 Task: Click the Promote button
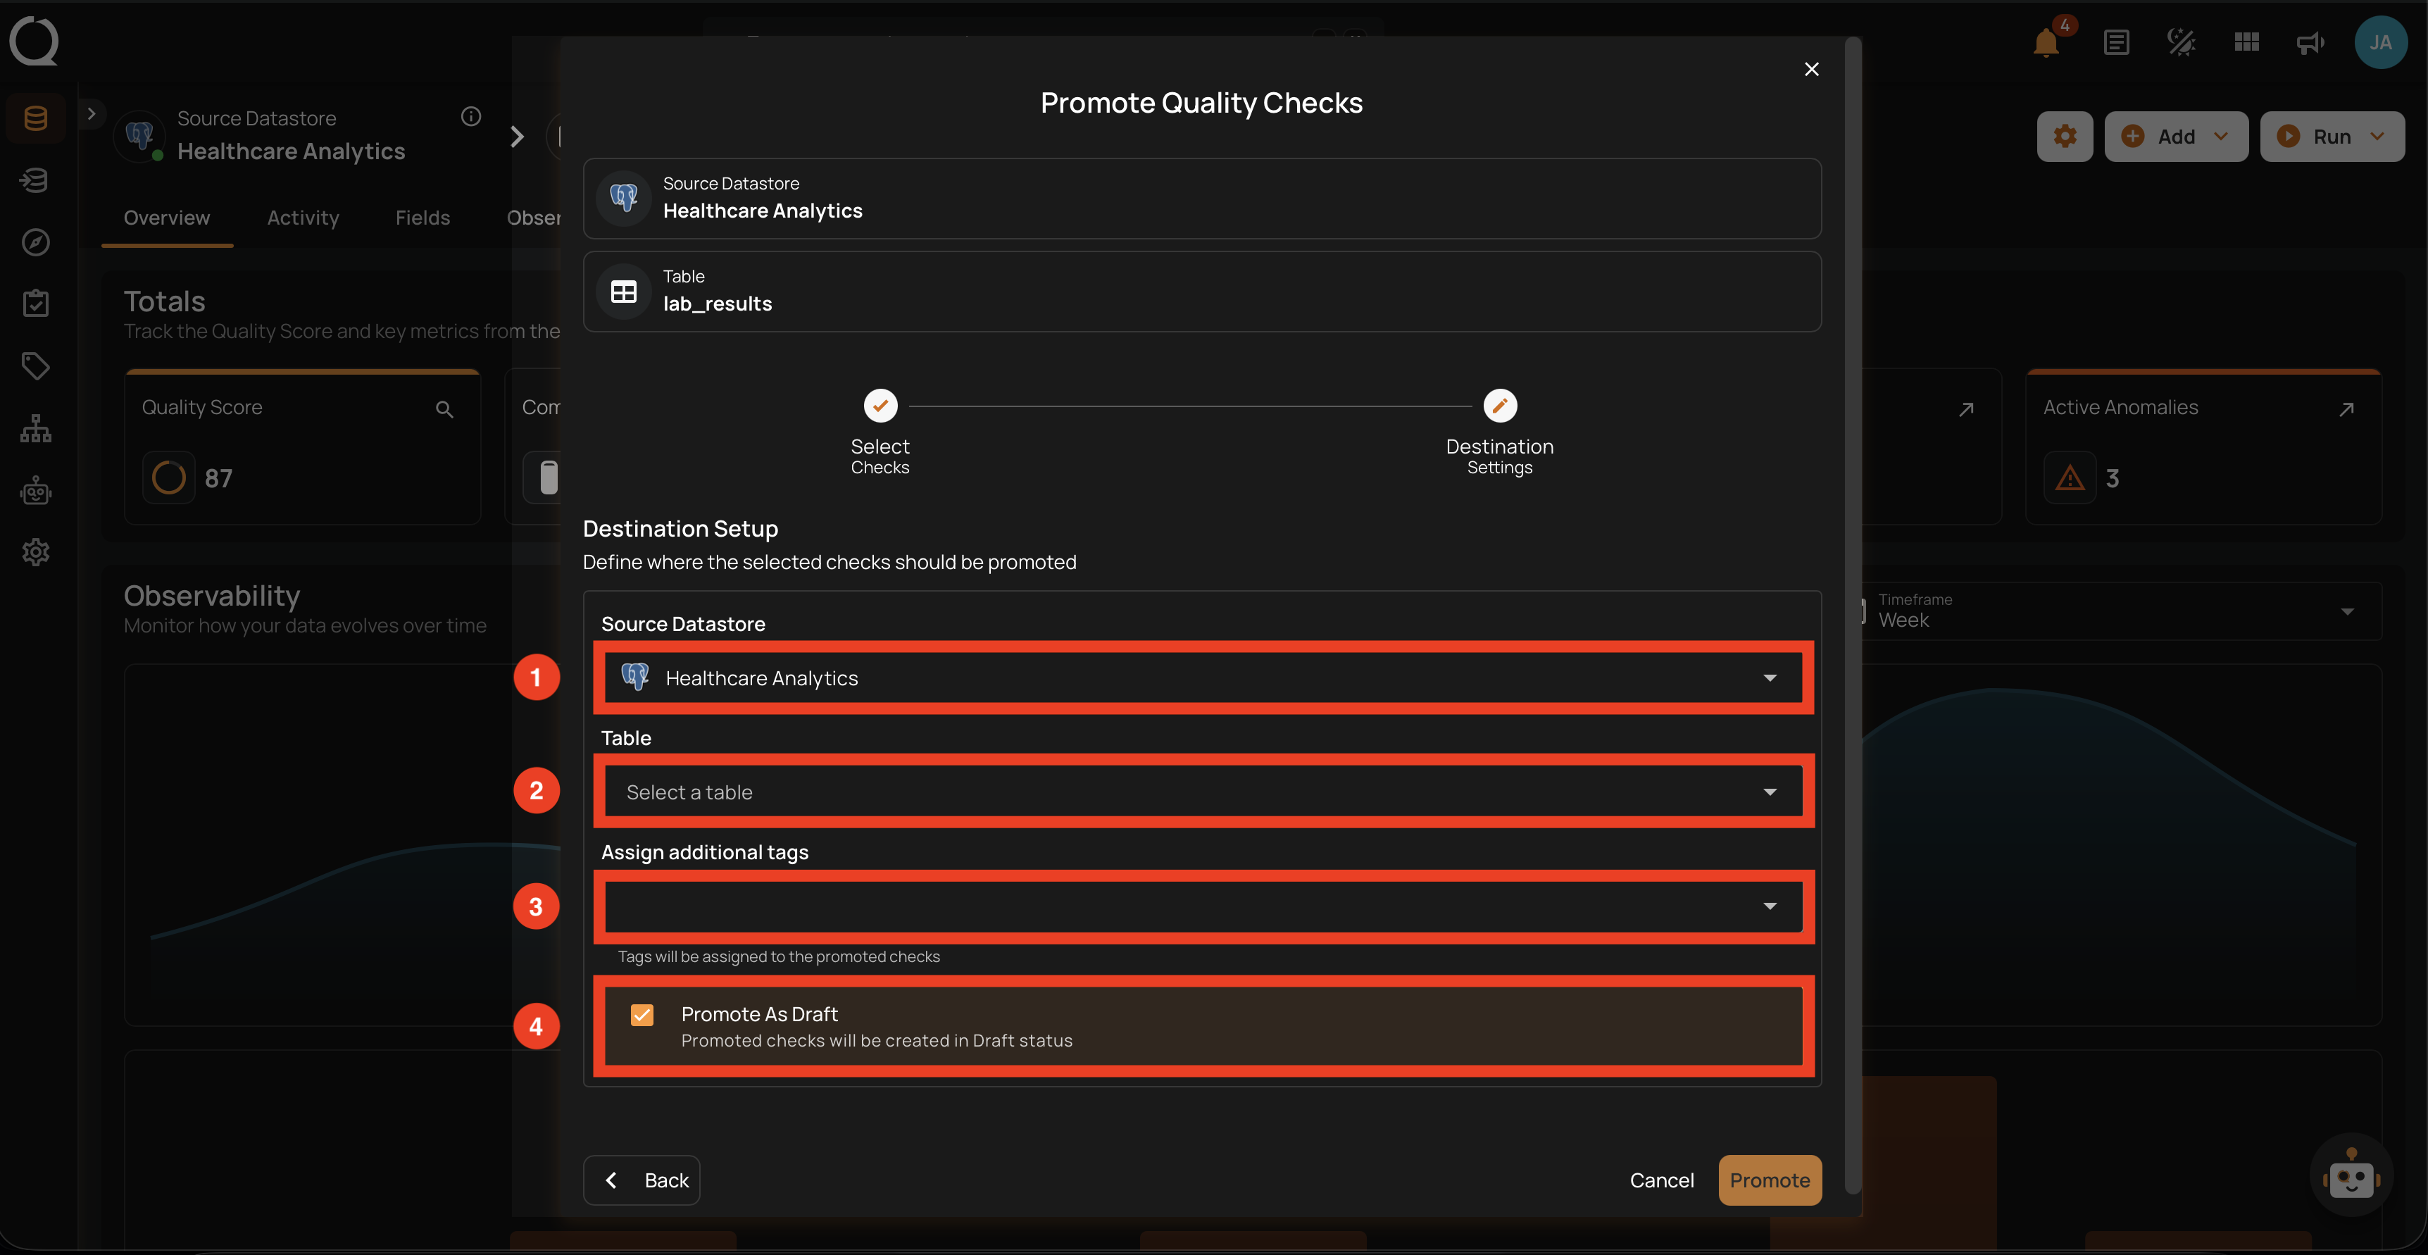pyautogui.click(x=1769, y=1180)
